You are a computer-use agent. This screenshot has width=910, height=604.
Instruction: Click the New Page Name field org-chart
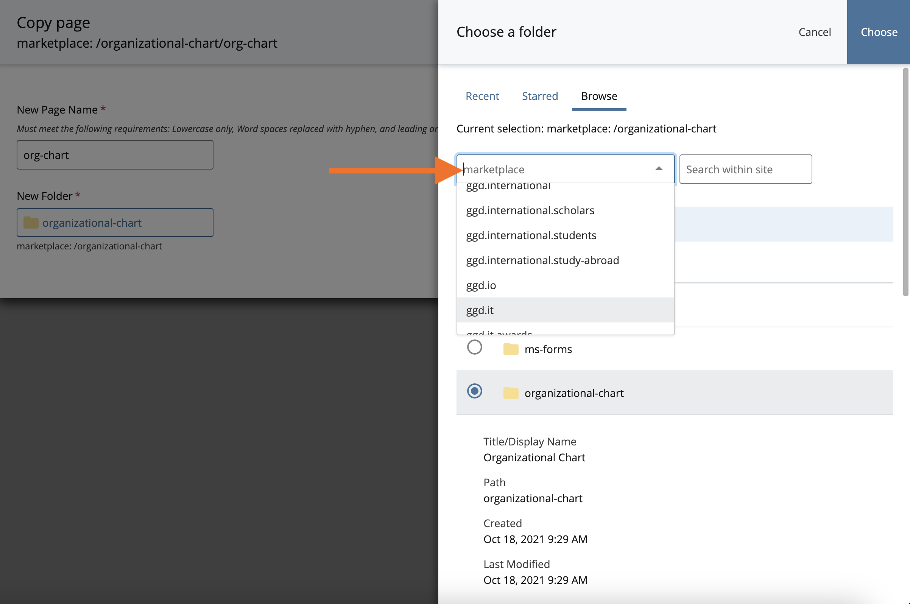click(115, 155)
